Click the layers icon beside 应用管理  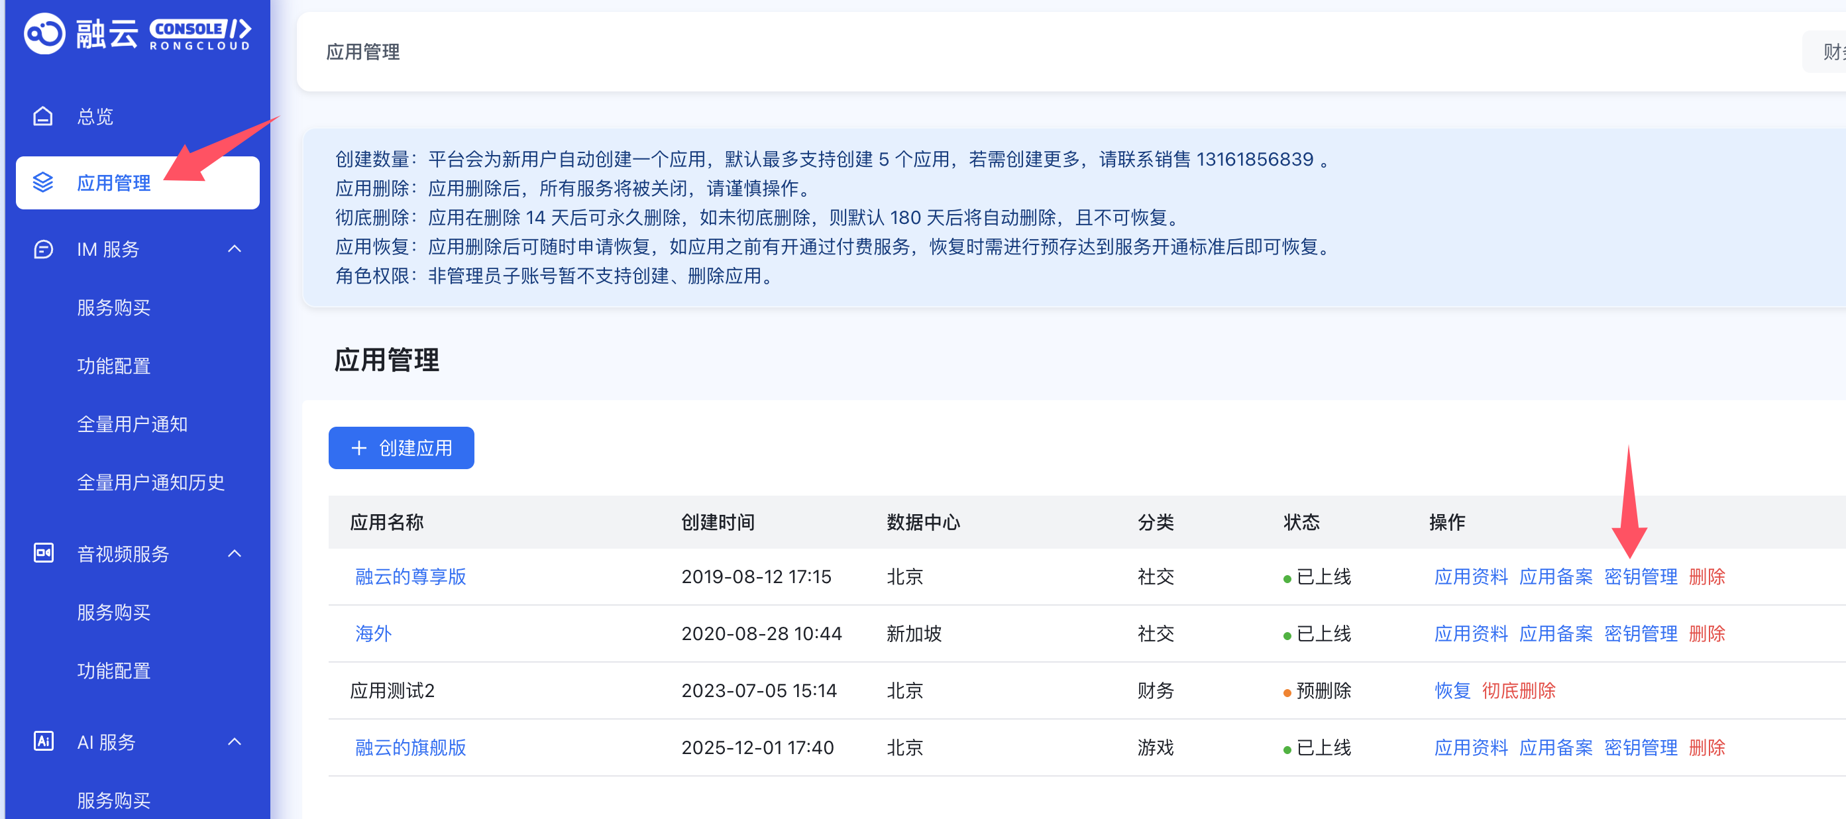click(x=43, y=183)
